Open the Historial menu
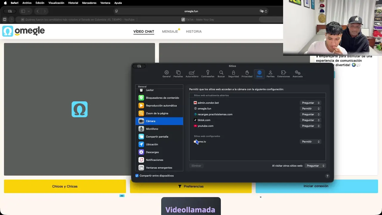 point(73,3)
